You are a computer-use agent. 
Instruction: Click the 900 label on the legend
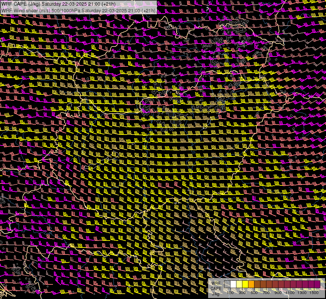point(278,293)
